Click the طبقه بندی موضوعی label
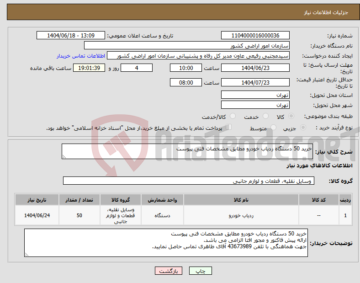 pos(328,116)
